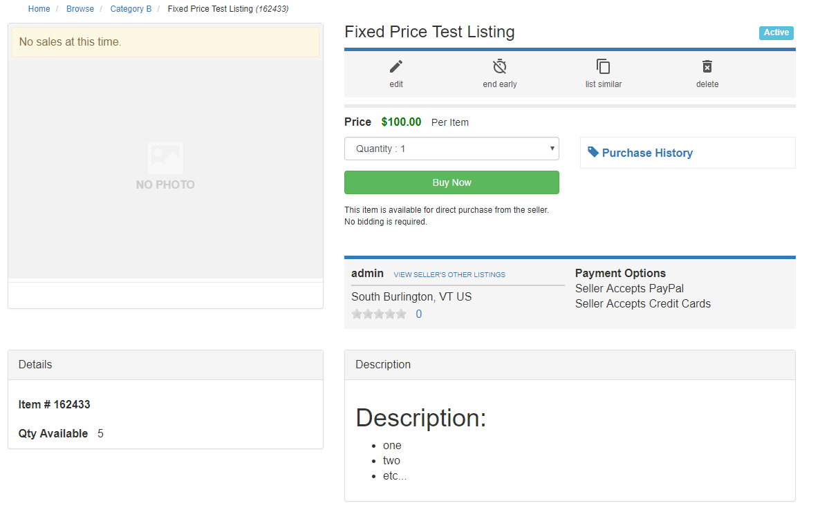Click the Description panel header
Screen dimensions: 820x521
[x=570, y=365]
